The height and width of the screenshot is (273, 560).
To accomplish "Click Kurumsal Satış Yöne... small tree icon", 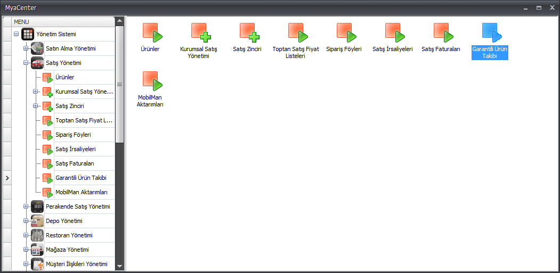I will click(47, 92).
